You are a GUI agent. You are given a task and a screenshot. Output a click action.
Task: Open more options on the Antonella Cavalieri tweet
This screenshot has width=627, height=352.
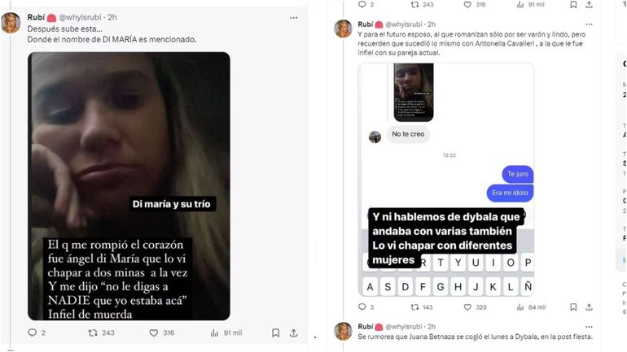589,24
